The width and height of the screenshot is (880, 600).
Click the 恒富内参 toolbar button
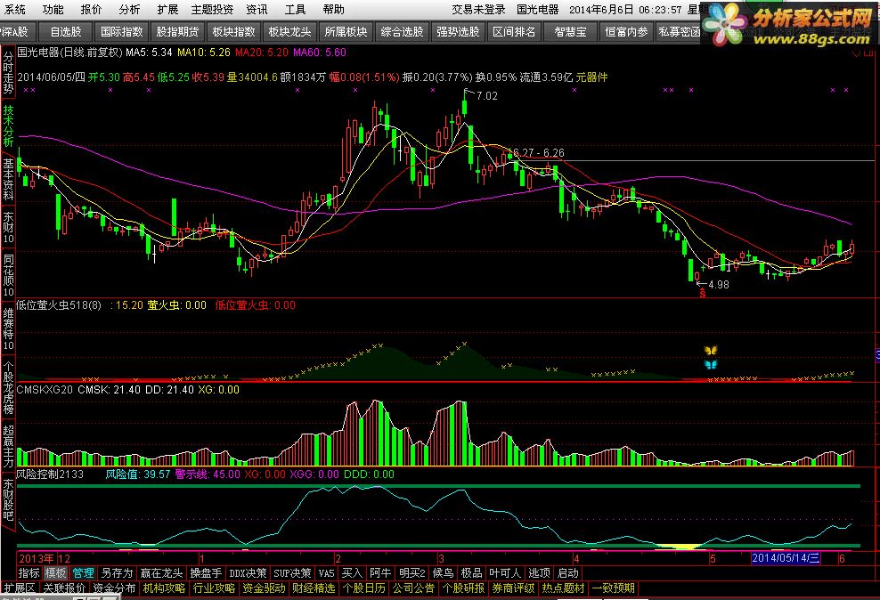[x=627, y=32]
